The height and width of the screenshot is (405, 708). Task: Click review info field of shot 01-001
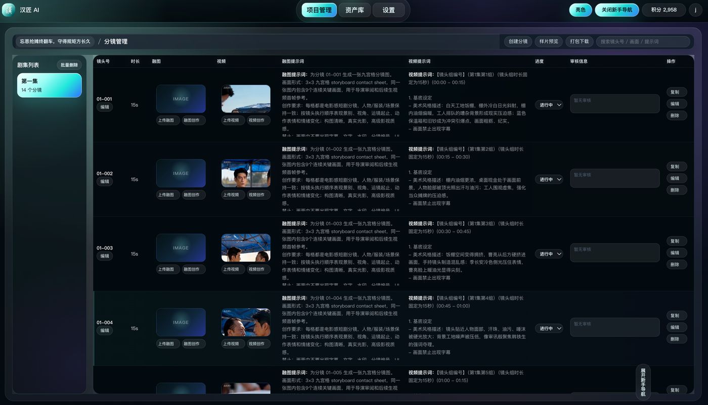615,104
